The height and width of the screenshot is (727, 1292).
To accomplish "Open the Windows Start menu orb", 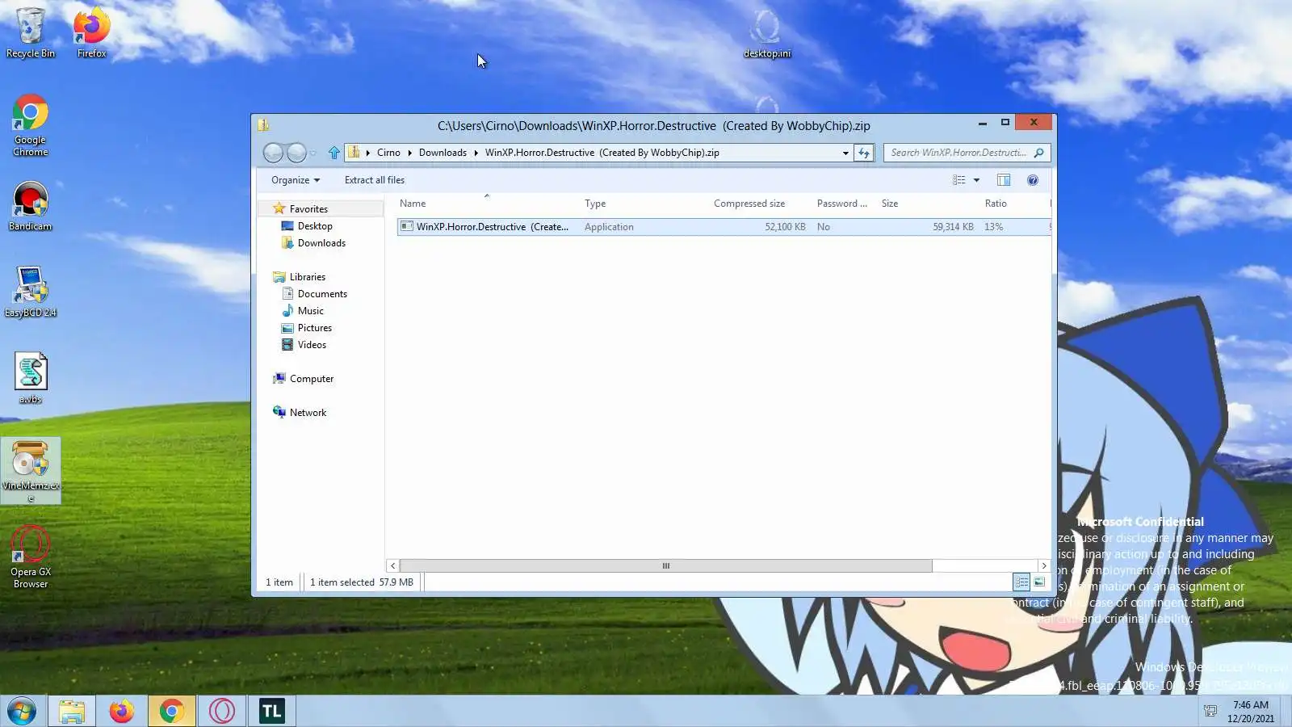I will click(x=22, y=712).
